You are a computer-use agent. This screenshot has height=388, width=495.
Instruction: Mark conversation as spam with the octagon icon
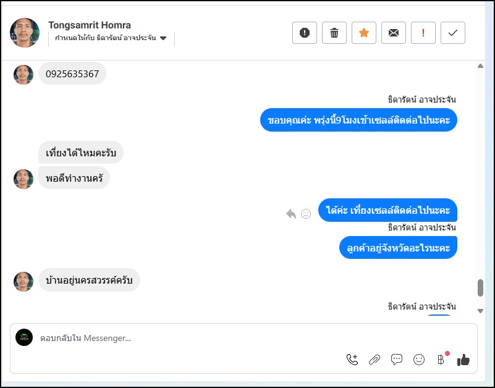305,33
